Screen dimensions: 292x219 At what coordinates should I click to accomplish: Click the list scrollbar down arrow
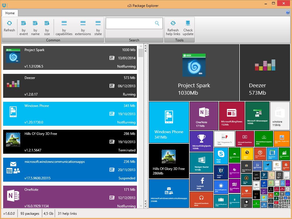pyautogui.click(x=141, y=206)
